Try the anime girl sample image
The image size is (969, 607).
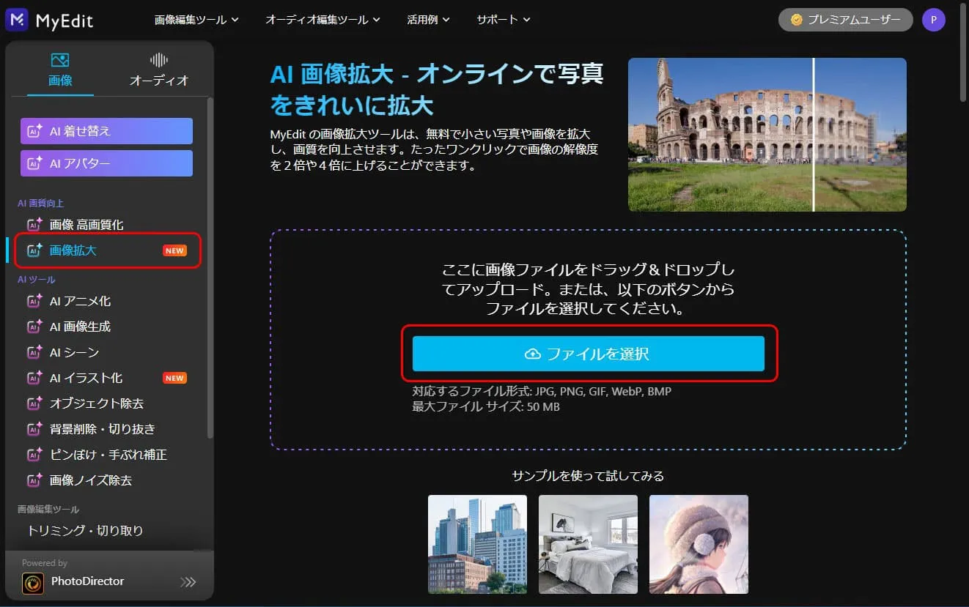coord(699,544)
